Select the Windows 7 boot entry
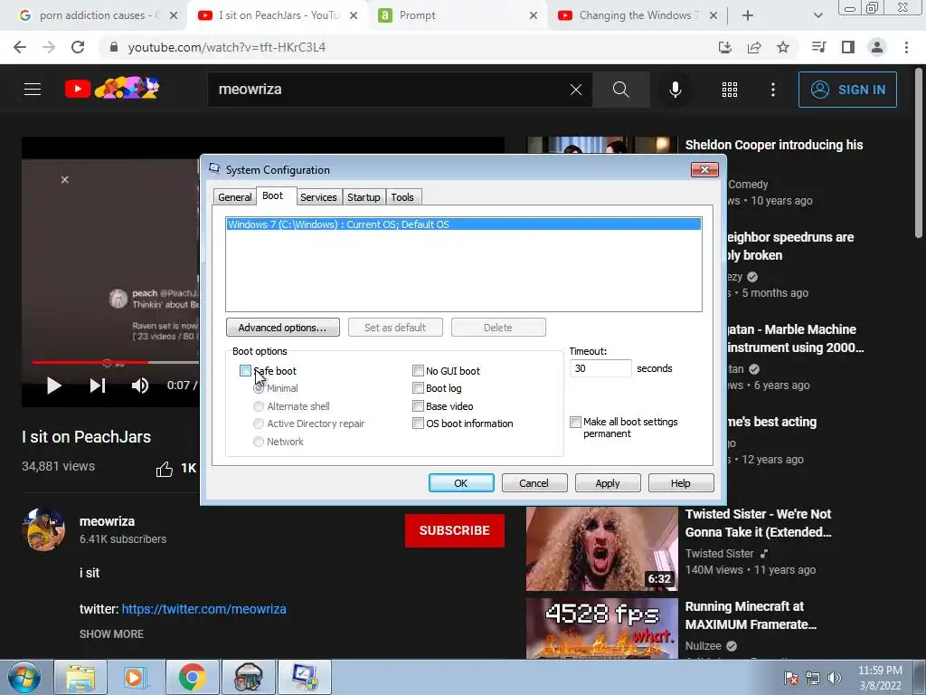 click(463, 224)
